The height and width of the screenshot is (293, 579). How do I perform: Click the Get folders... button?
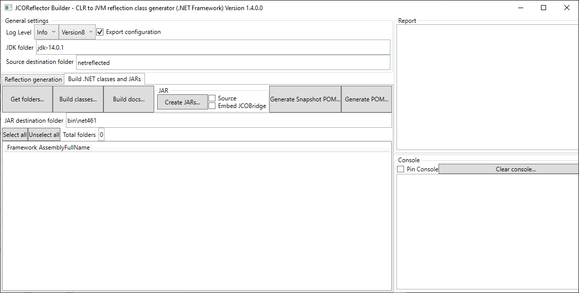pos(27,99)
